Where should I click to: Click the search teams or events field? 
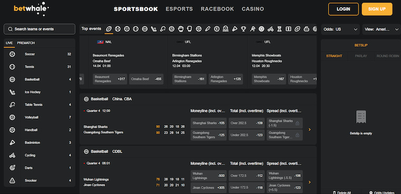[x=40, y=29]
